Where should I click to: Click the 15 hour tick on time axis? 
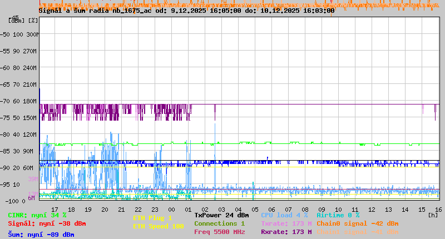422,209
